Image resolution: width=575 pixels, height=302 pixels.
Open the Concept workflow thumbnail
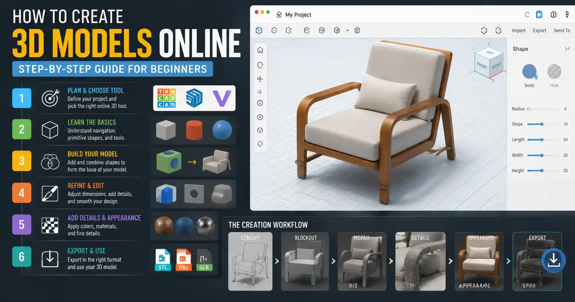click(x=250, y=261)
